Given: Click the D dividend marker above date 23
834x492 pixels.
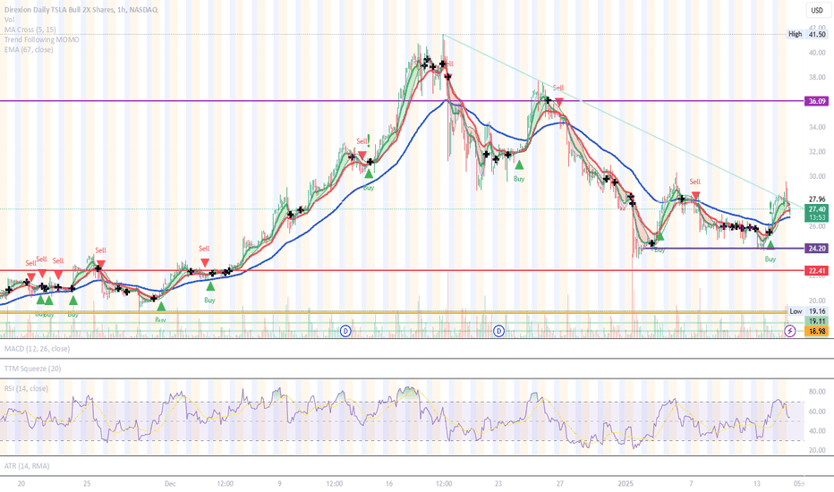Looking at the screenshot, I should coord(499,331).
